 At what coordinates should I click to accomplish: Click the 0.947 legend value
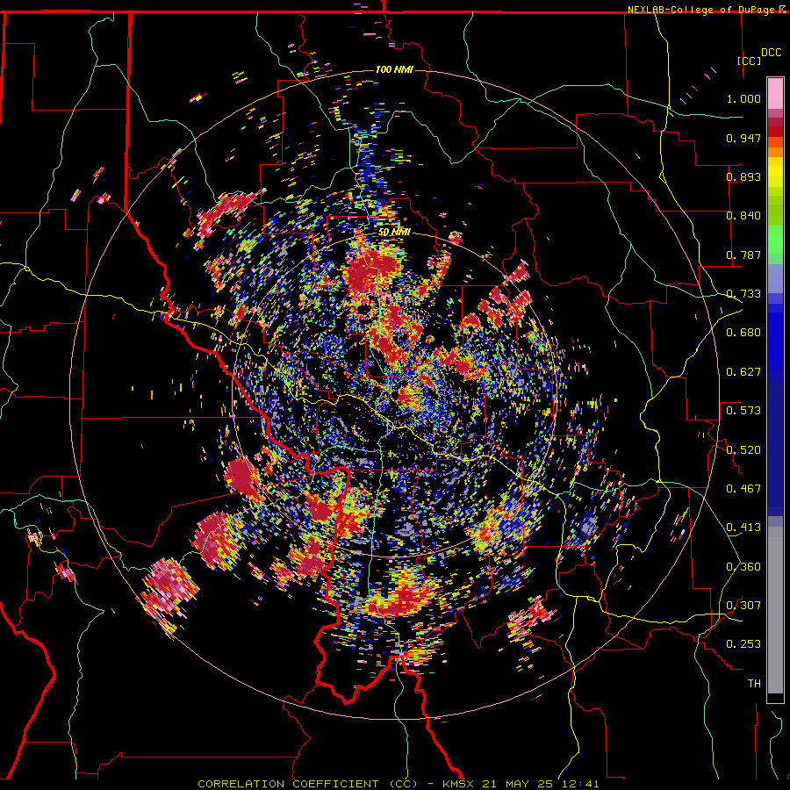click(743, 138)
